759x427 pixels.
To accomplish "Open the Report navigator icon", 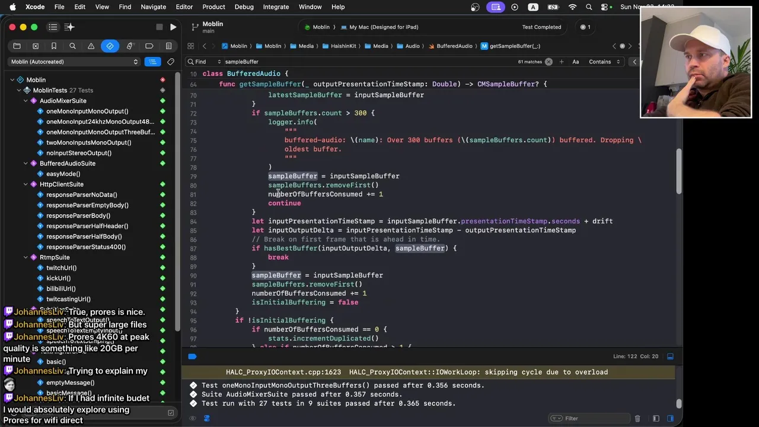I will (x=168, y=46).
